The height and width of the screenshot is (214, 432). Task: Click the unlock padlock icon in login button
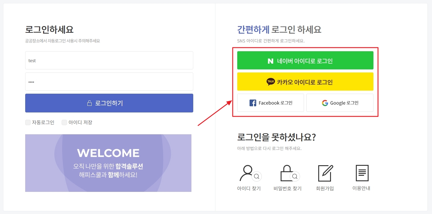pyautogui.click(x=89, y=103)
